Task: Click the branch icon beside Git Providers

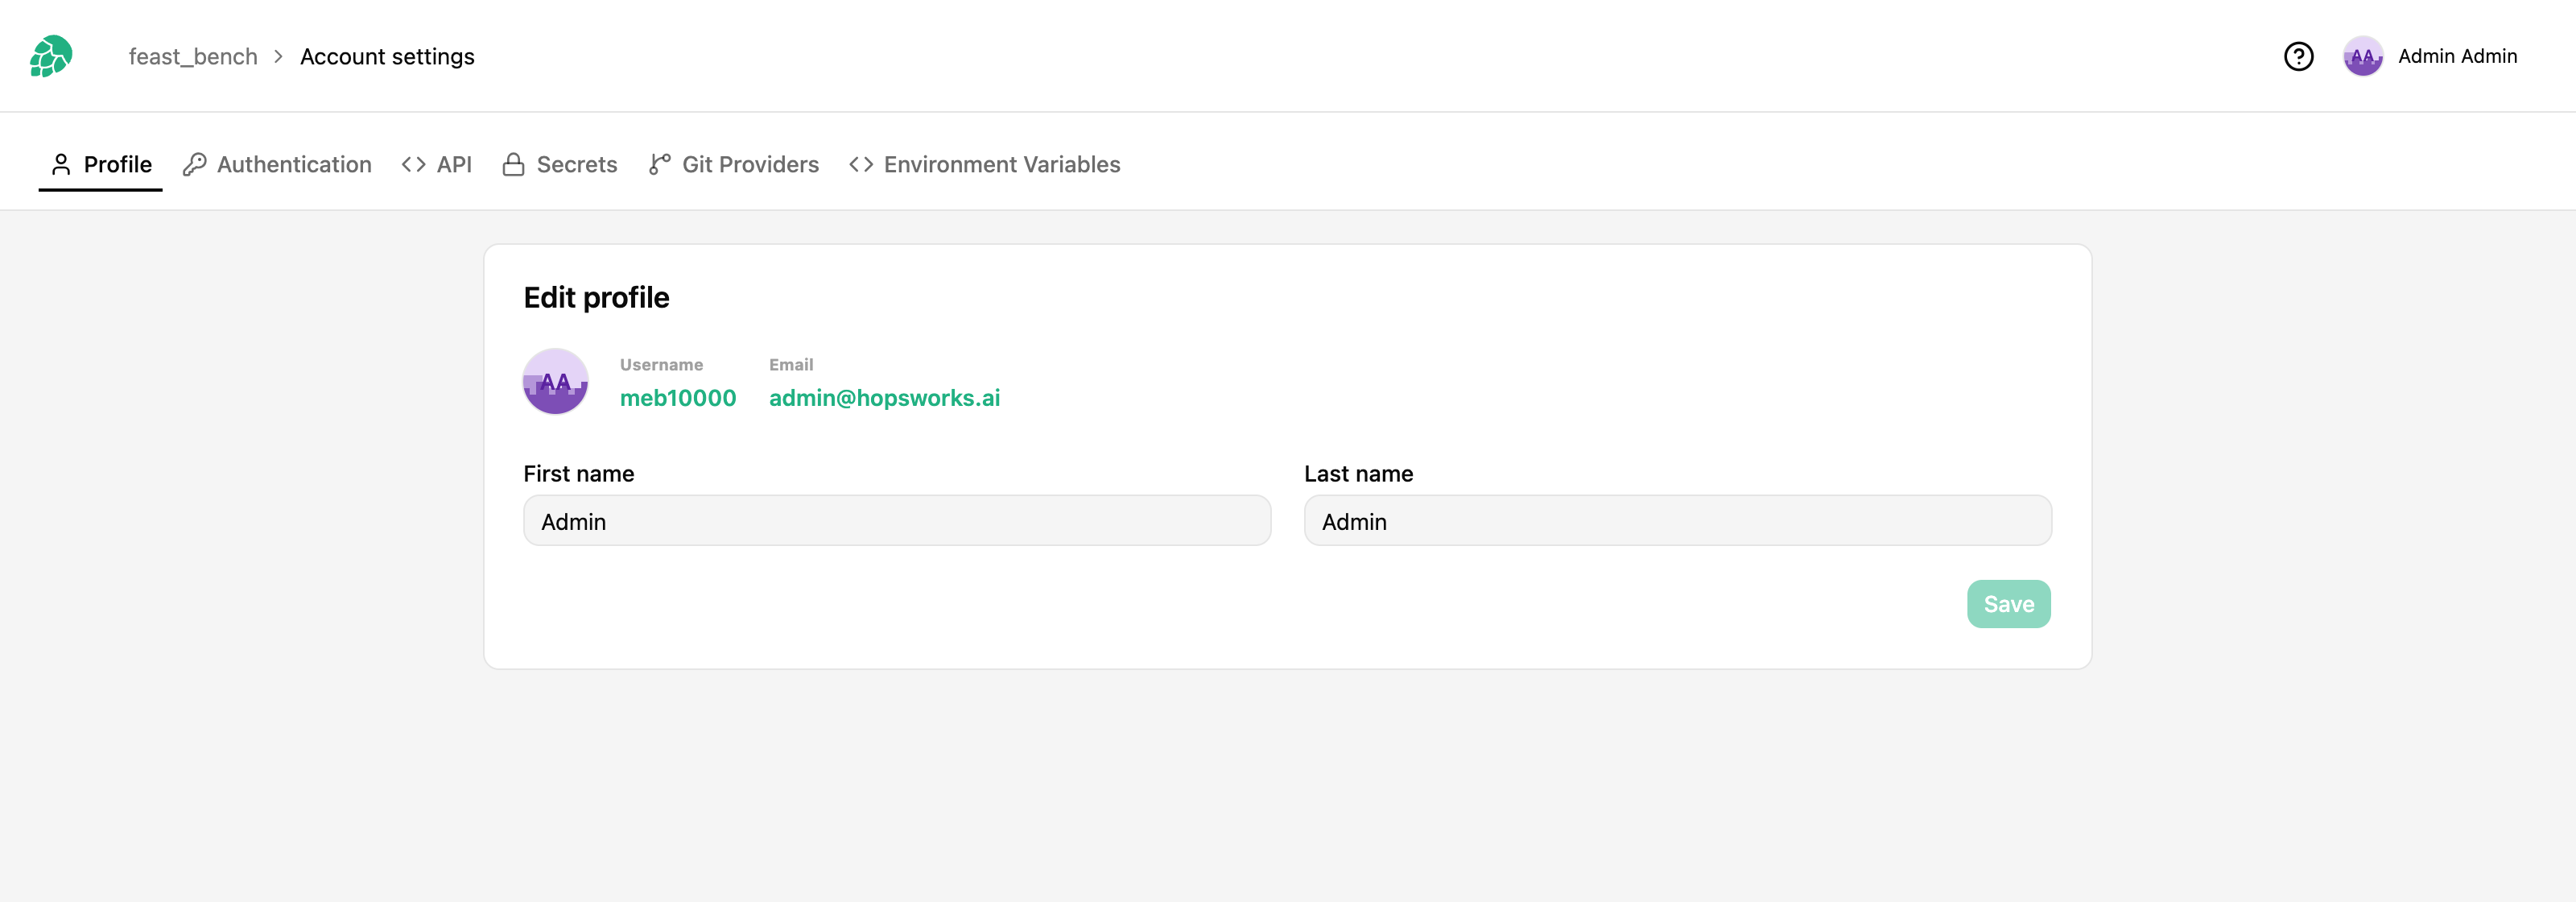Action: [659, 164]
